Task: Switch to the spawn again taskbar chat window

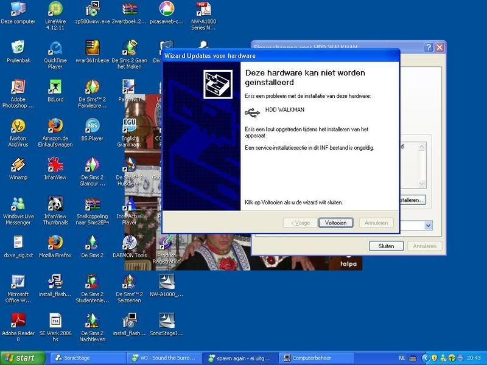Action: point(239,358)
